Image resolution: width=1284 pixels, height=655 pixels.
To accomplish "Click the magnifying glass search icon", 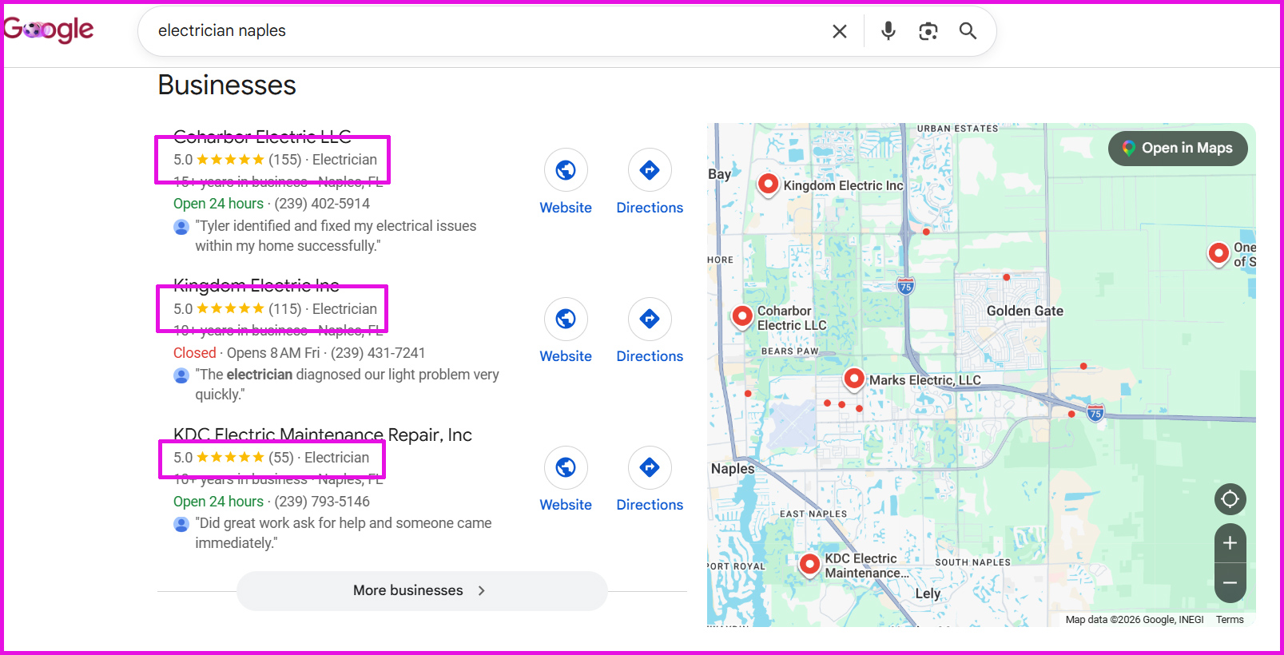I will (x=968, y=31).
